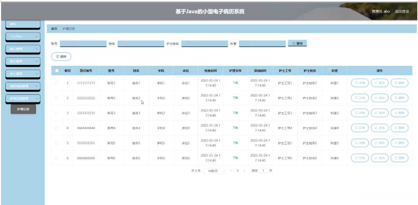
Task: Select the 护理记录 submenu item
Action: coord(23,109)
